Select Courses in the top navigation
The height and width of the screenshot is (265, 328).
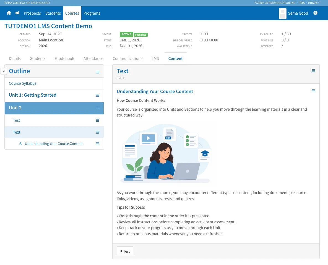(72, 13)
